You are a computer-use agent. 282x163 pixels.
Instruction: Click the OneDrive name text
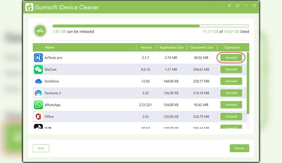coord(52,81)
